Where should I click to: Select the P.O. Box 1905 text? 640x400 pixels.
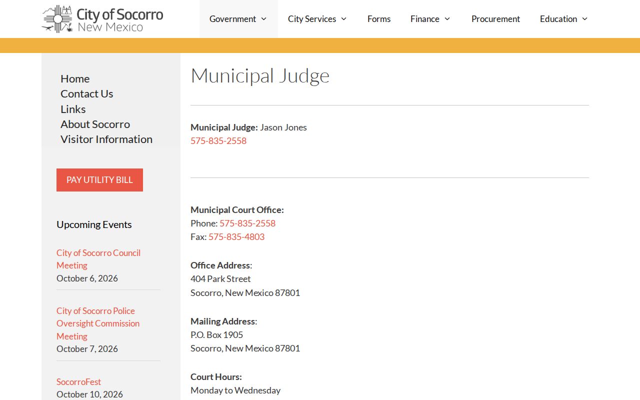coord(216,334)
